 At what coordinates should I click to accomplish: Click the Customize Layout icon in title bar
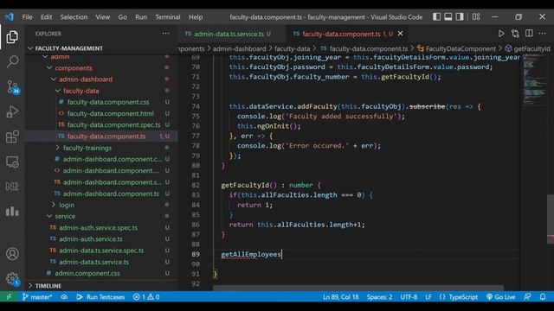point(476,16)
